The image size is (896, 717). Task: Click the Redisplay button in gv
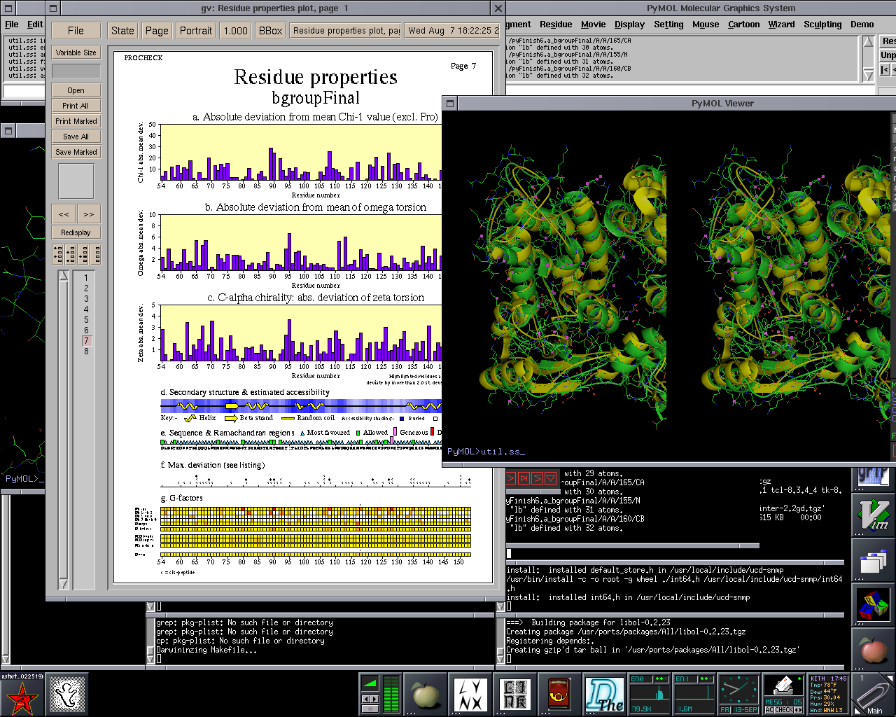[76, 232]
